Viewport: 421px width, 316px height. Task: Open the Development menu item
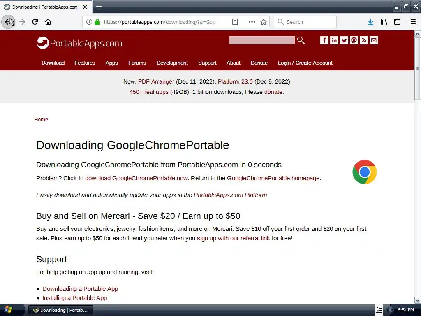tap(172, 63)
